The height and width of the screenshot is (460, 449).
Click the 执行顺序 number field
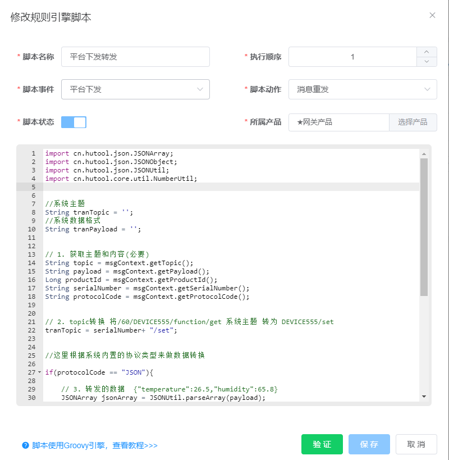tap(352, 57)
